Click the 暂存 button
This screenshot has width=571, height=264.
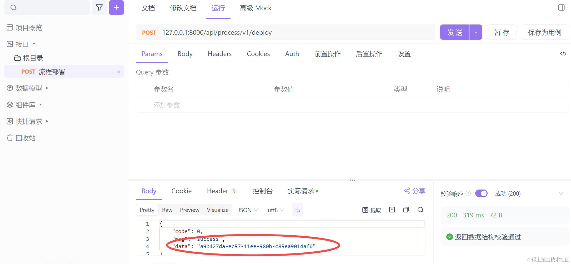coord(502,32)
